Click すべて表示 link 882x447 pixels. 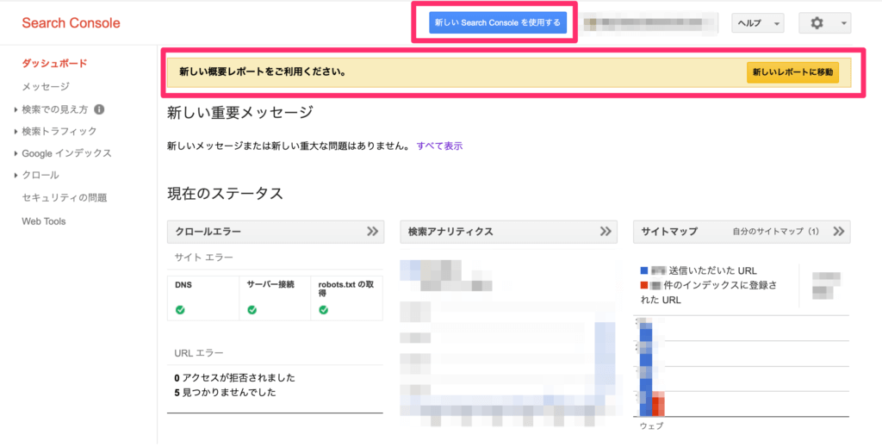(439, 146)
